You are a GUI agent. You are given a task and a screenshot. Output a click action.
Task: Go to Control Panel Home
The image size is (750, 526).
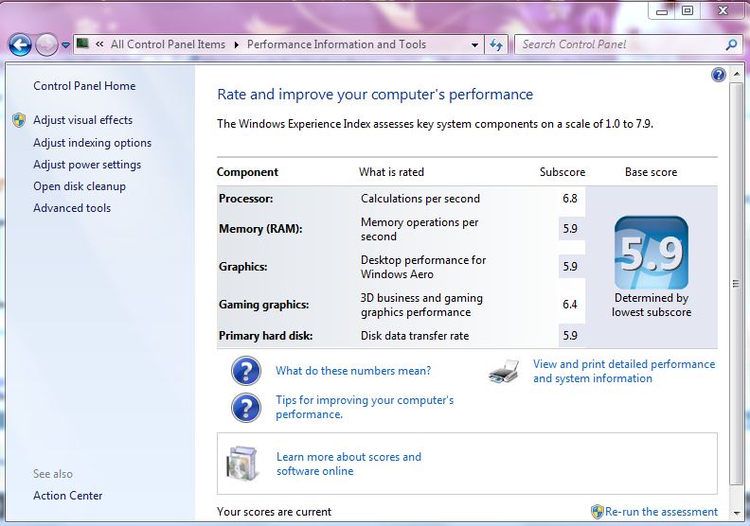84,86
